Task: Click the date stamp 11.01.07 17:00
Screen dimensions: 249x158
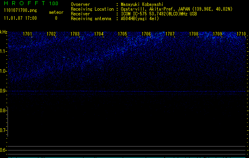Action: pos(20,18)
